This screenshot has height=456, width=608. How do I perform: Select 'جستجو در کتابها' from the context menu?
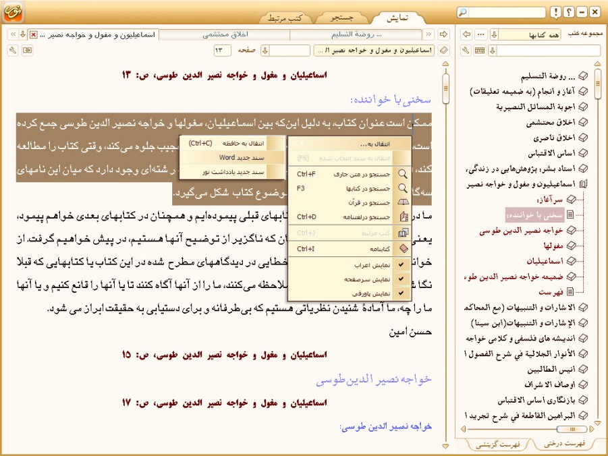point(350,188)
